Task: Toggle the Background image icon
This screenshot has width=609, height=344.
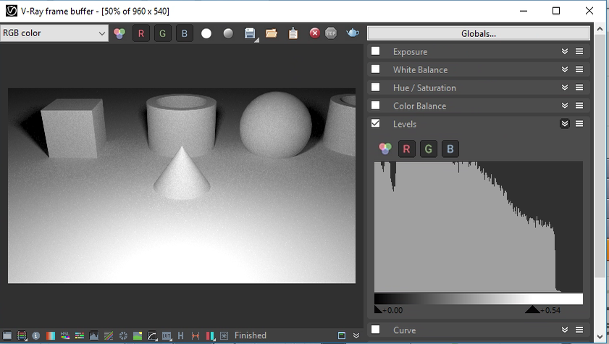Action: 138,335
